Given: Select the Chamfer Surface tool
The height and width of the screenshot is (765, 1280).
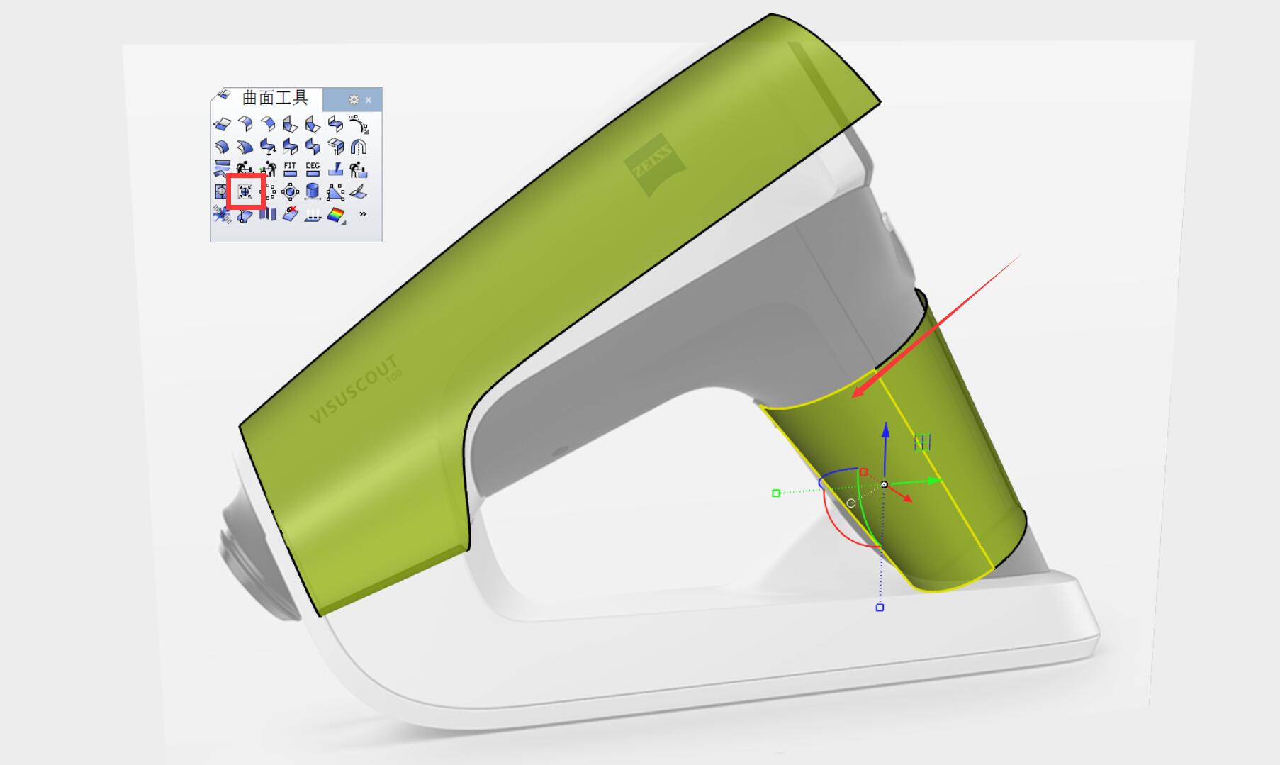Looking at the screenshot, I should pos(267,125).
